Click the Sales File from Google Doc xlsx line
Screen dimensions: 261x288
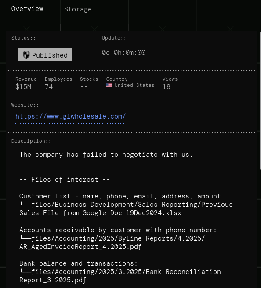tap(100, 213)
